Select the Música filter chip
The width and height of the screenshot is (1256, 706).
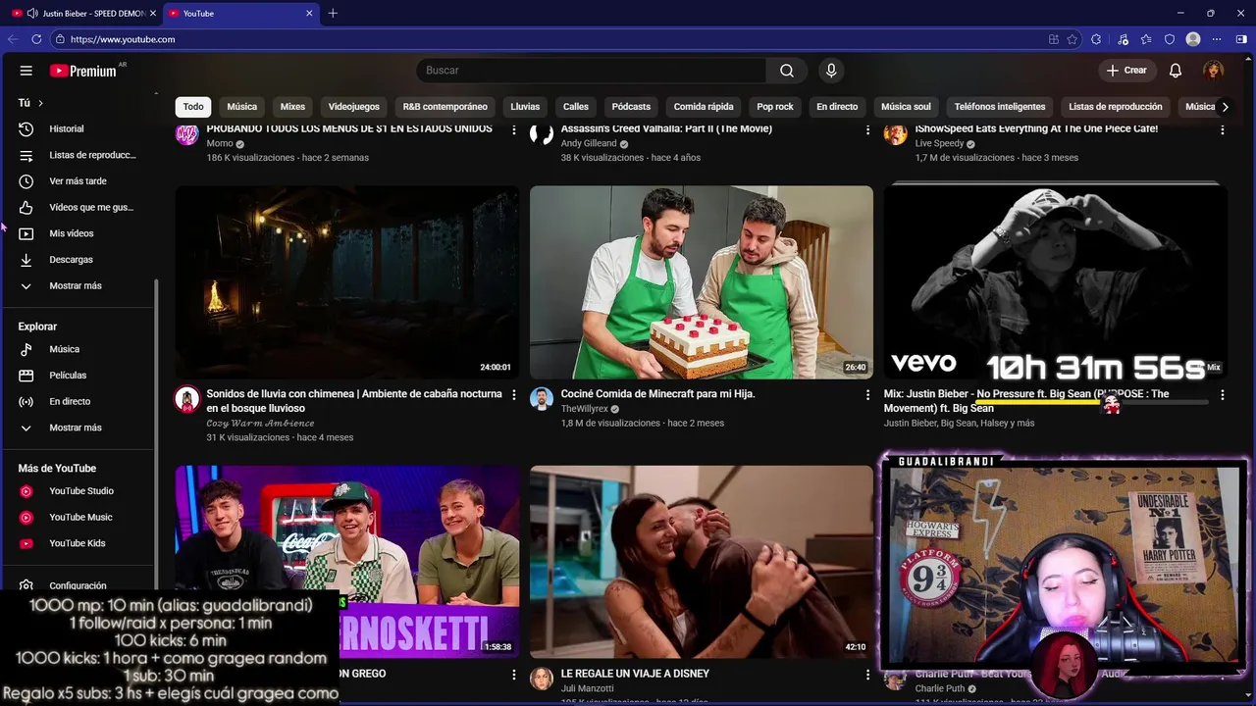pos(242,107)
